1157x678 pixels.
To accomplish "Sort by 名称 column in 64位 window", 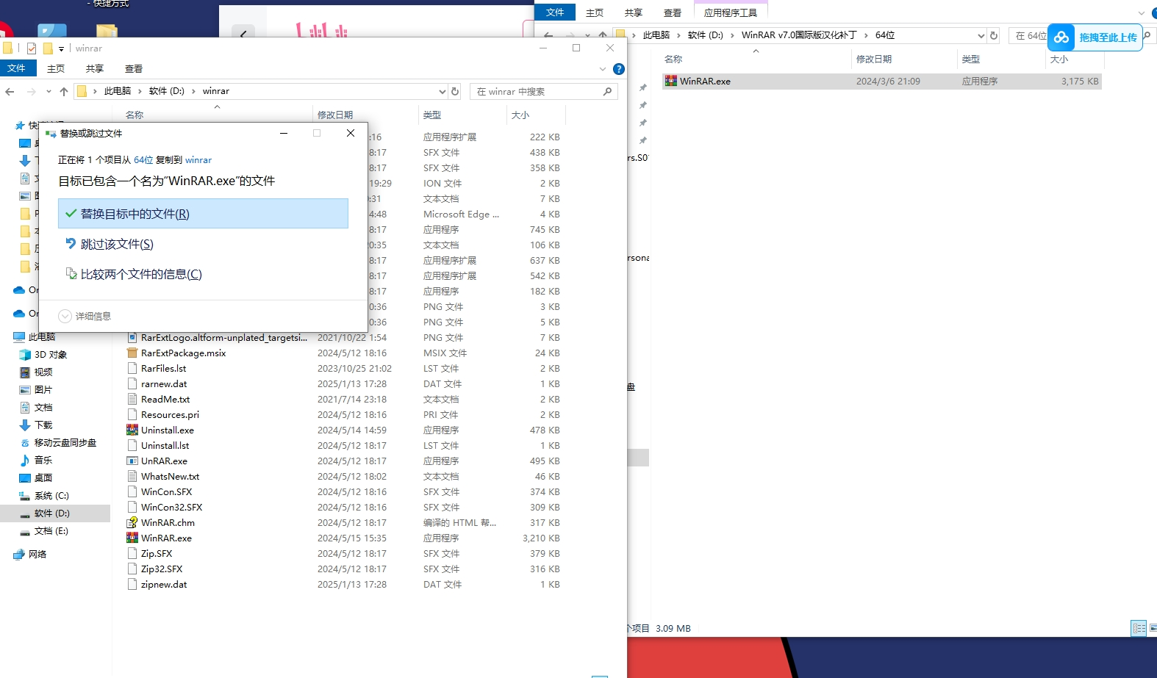I will click(673, 59).
